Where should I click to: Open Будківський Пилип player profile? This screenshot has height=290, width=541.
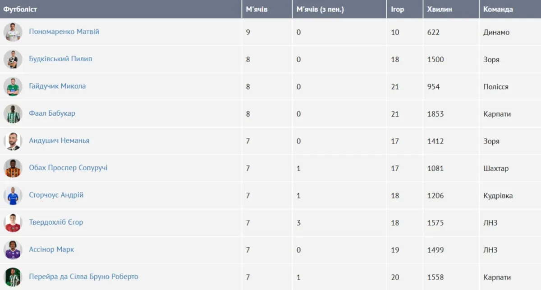click(x=60, y=59)
